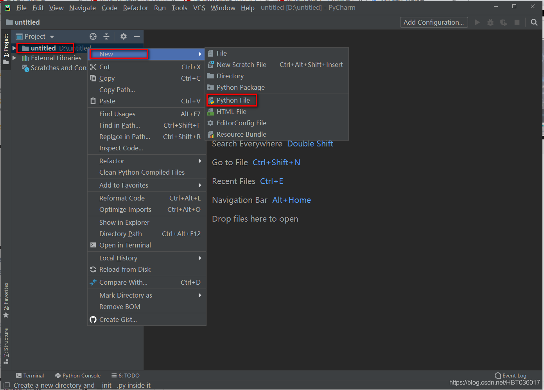
Task: Choose Show in Explorer
Action: [147, 222]
